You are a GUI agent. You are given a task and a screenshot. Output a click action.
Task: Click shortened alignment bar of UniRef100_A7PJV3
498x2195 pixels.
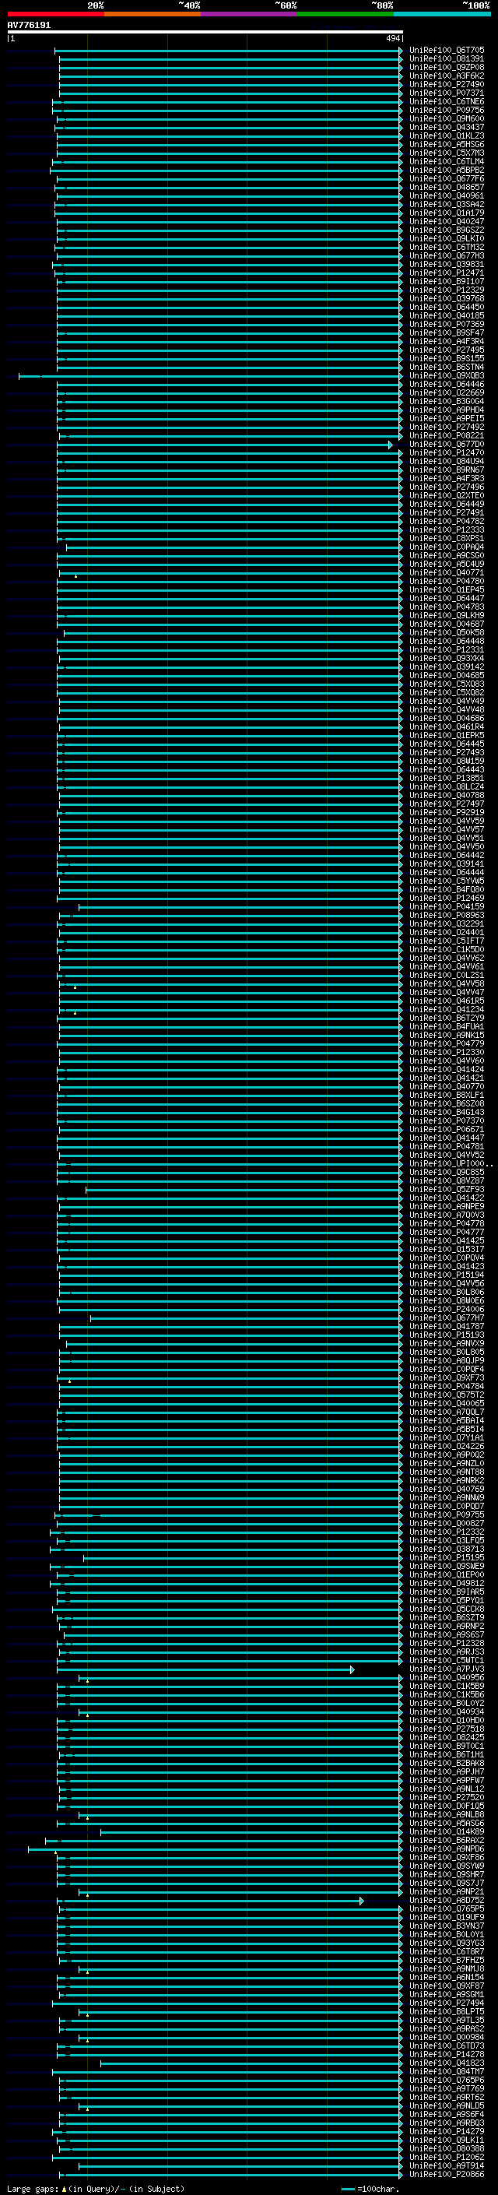(x=205, y=1669)
